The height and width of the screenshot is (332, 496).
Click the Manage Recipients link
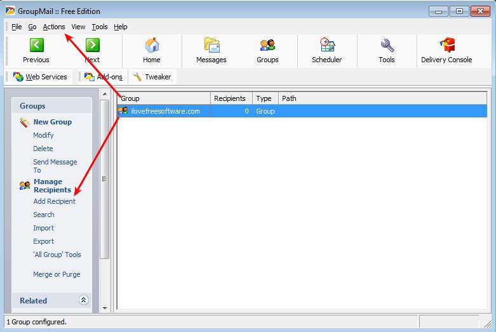[52, 185]
